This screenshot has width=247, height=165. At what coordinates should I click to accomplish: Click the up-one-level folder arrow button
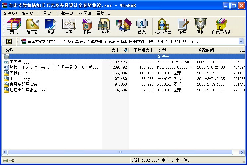click(x=9, y=41)
